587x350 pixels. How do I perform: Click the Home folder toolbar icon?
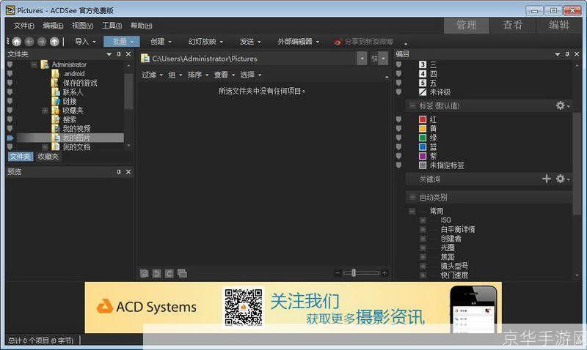16,42
